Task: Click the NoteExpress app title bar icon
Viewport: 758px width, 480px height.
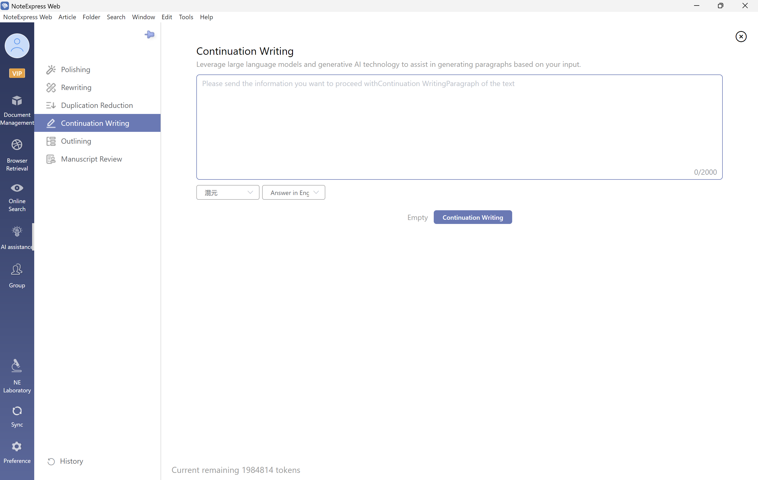Action: tap(5, 6)
